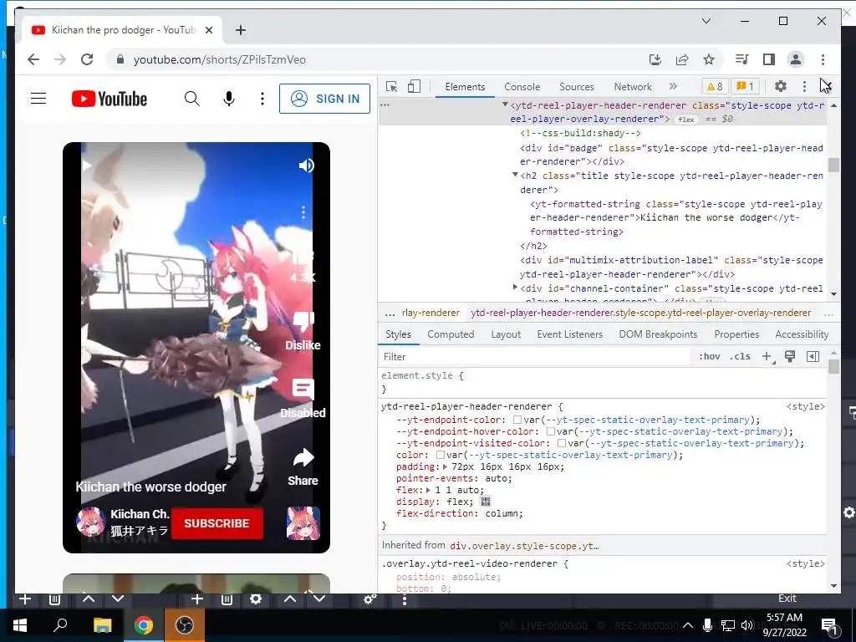
Task: Open File Explorer from taskbar
Action: (x=102, y=625)
